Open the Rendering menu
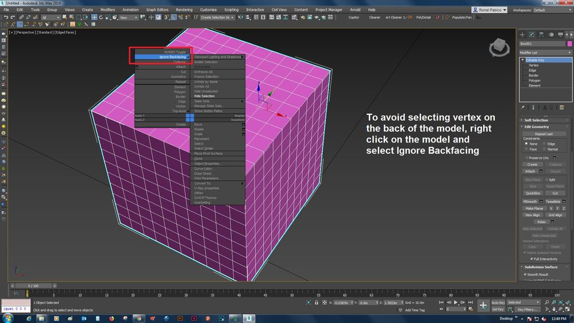 tap(184, 10)
